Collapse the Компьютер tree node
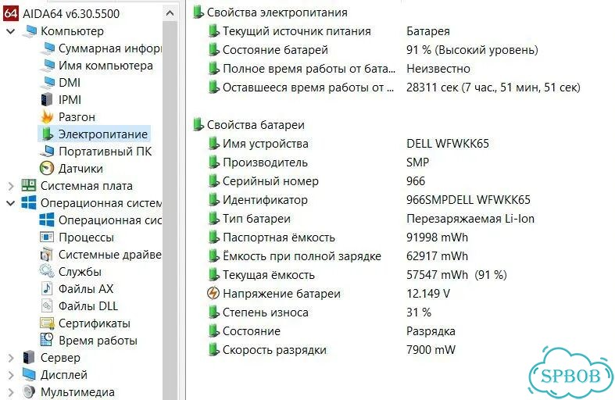This screenshot has width=615, height=400. coord(11,31)
